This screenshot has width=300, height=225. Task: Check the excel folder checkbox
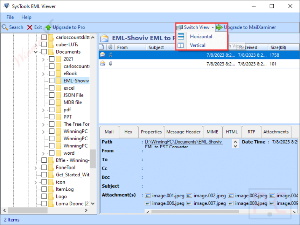pyautogui.click(x=52, y=88)
